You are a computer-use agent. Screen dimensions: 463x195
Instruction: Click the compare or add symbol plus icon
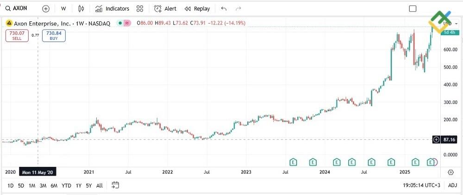click(x=46, y=8)
